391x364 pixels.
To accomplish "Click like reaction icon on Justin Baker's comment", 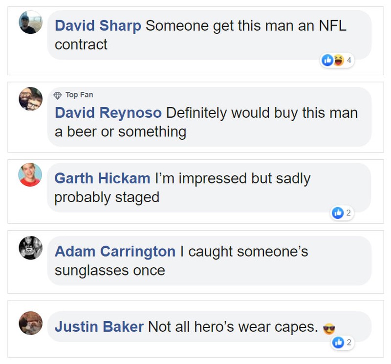I will tap(338, 343).
